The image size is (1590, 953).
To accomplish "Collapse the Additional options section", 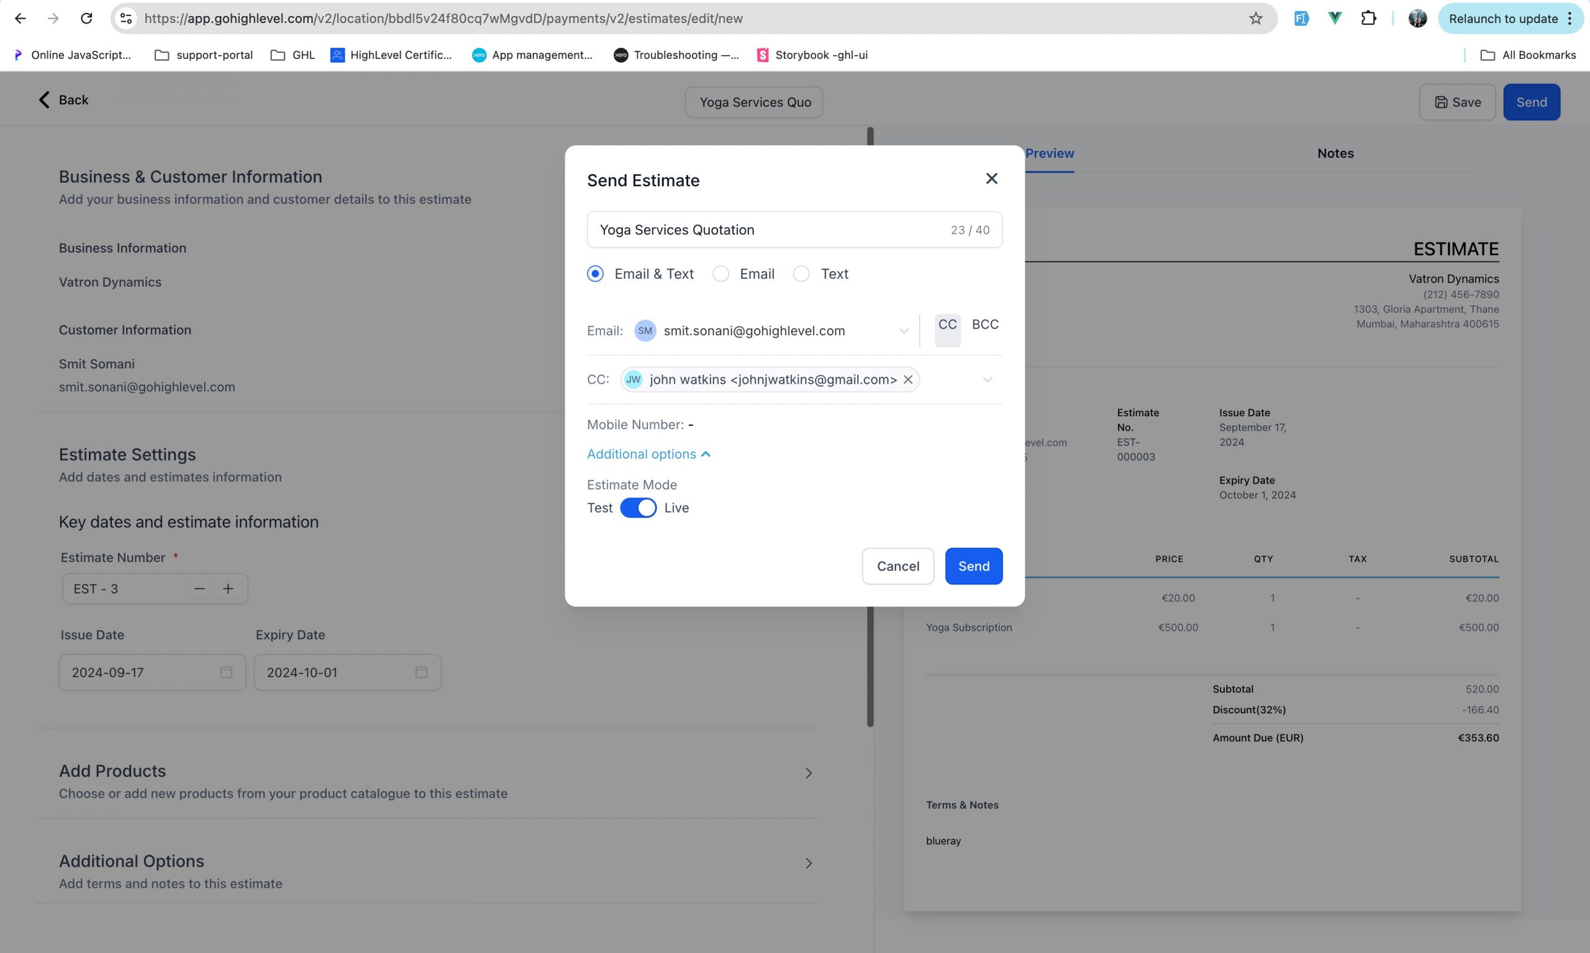I will pyautogui.click(x=648, y=454).
